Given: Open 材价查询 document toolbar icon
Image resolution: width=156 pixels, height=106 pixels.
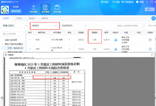Looking at the screenshot, I should (45, 9).
